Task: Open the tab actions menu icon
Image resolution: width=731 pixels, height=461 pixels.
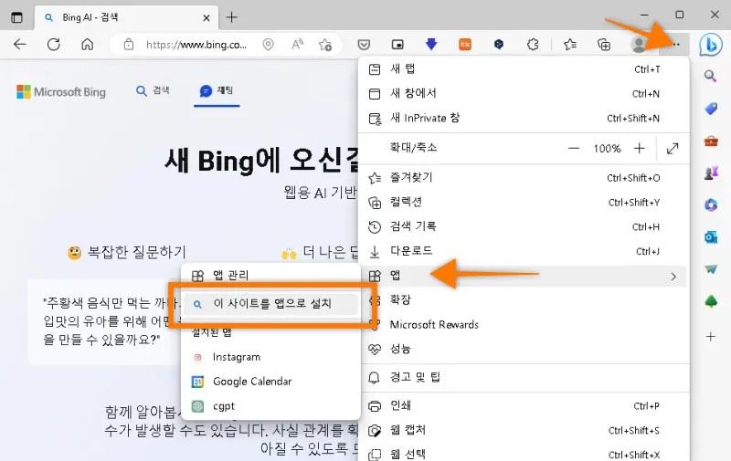Action: [16, 17]
